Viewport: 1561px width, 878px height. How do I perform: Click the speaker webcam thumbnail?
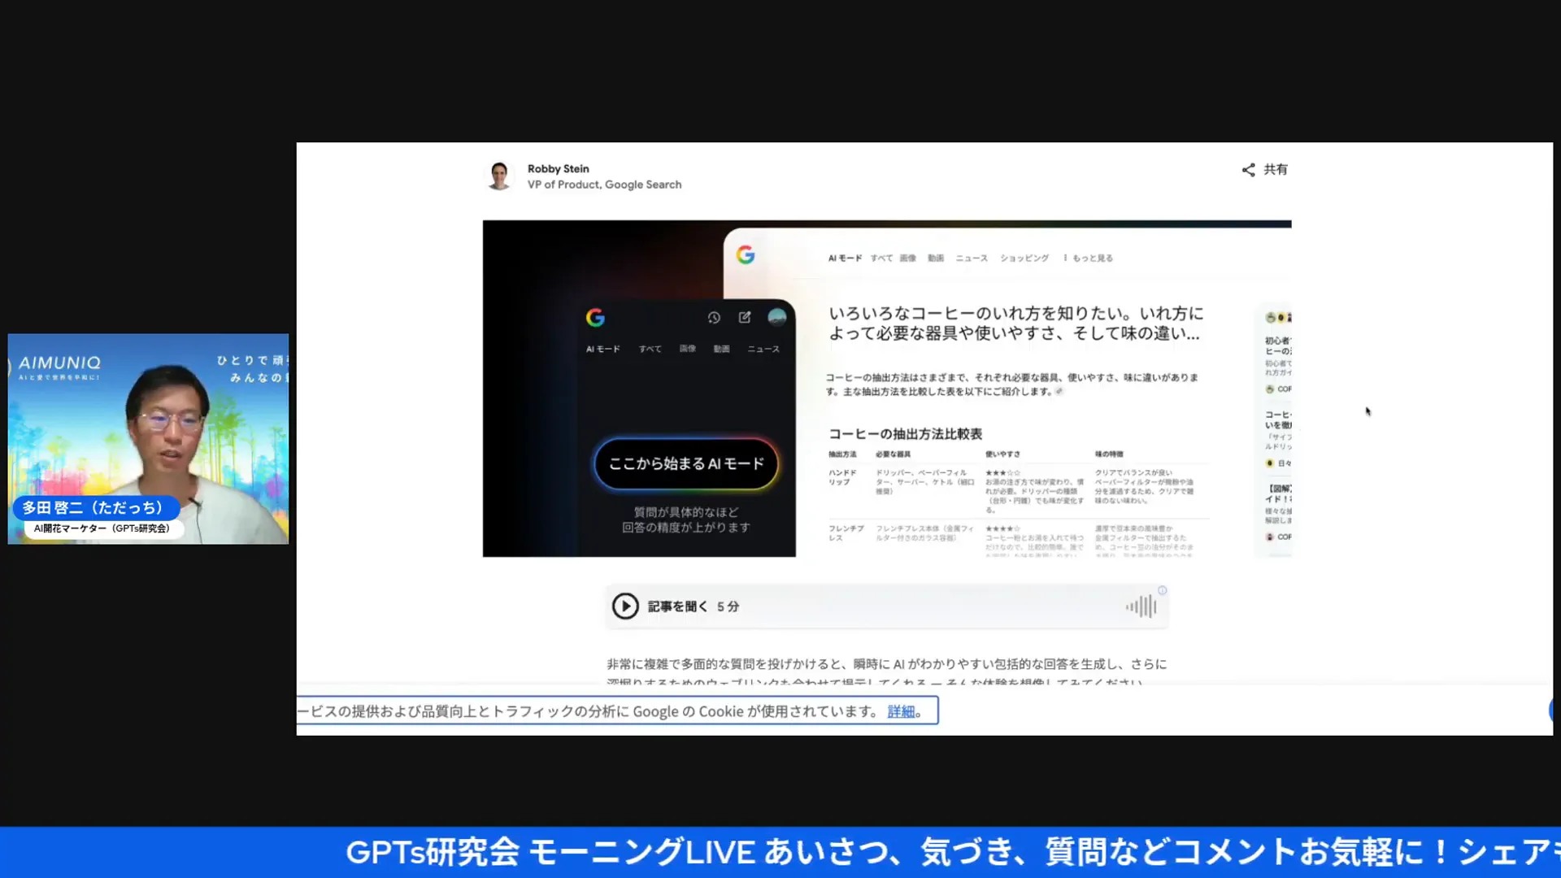coord(148,439)
